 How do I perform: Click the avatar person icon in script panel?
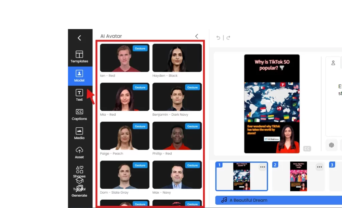(333, 63)
